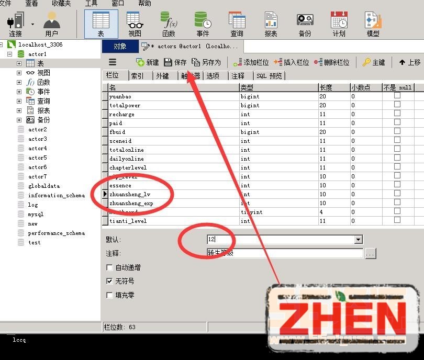Select the information_schema database in tree
Image resolution: width=424 pixels, height=360 pixels.
coord(56,196)
